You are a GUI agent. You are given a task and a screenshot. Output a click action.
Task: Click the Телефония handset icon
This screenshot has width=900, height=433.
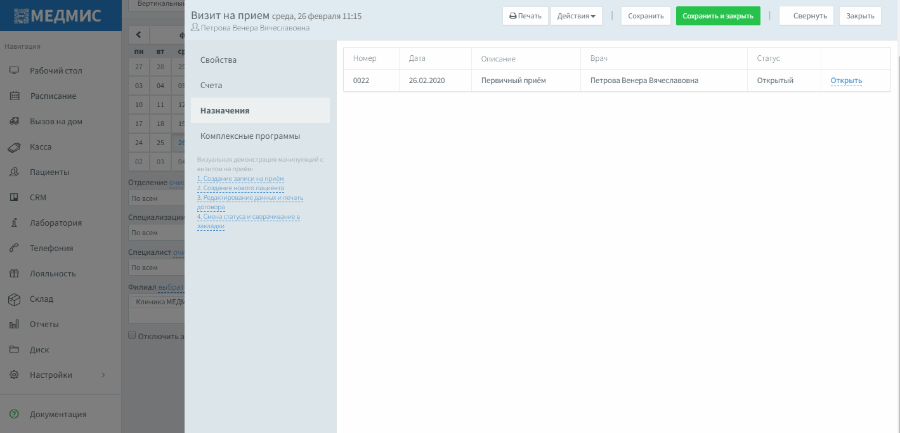click(x=14, y=248)
